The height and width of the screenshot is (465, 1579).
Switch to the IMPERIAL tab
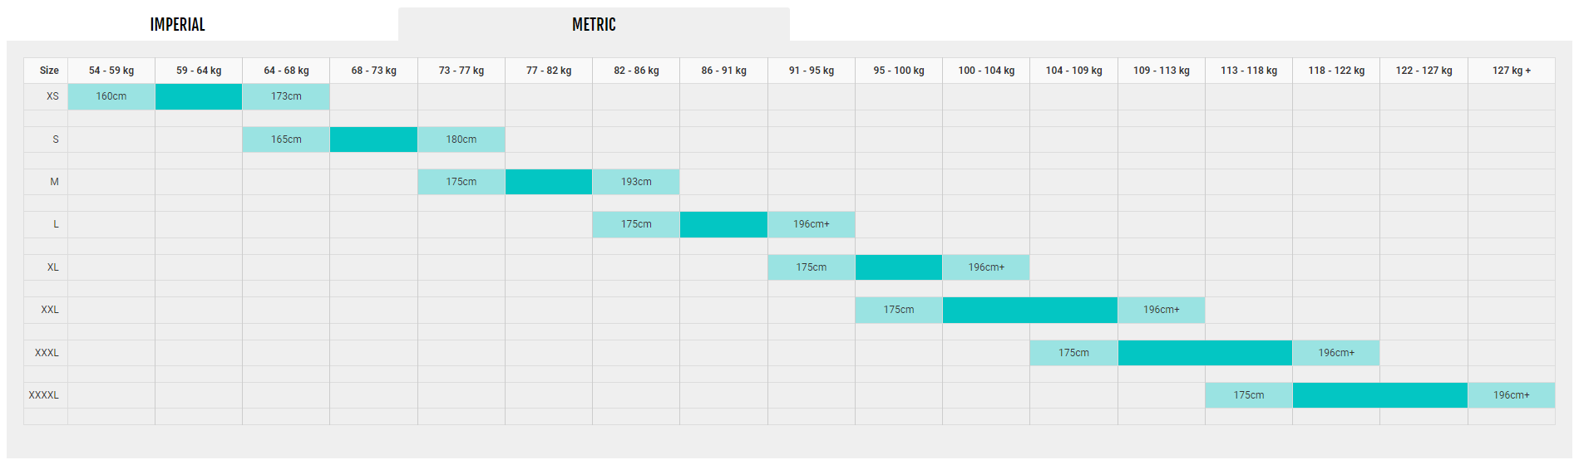177,25
